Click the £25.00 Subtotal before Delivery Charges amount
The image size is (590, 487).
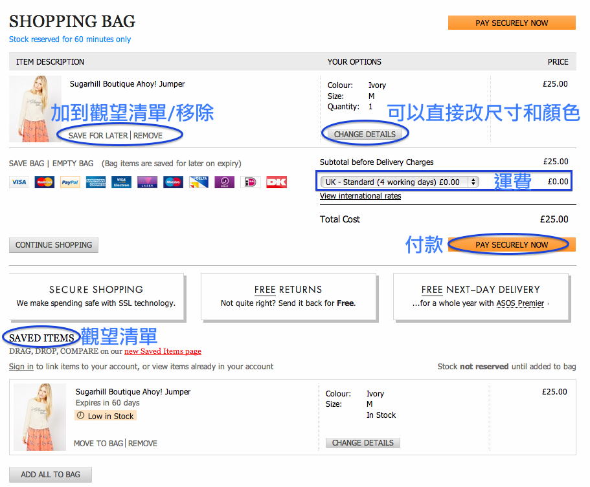tap(556, 162)
